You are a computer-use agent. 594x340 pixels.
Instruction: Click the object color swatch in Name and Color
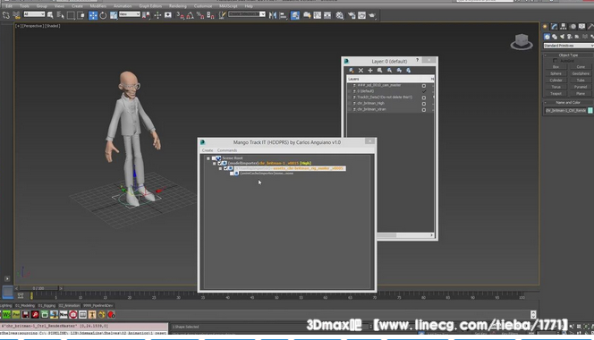point(590,111)
